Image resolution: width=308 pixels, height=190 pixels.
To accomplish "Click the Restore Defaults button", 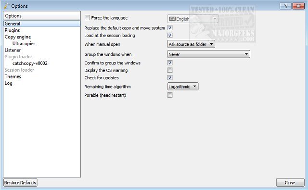I will tap(20, 182).
